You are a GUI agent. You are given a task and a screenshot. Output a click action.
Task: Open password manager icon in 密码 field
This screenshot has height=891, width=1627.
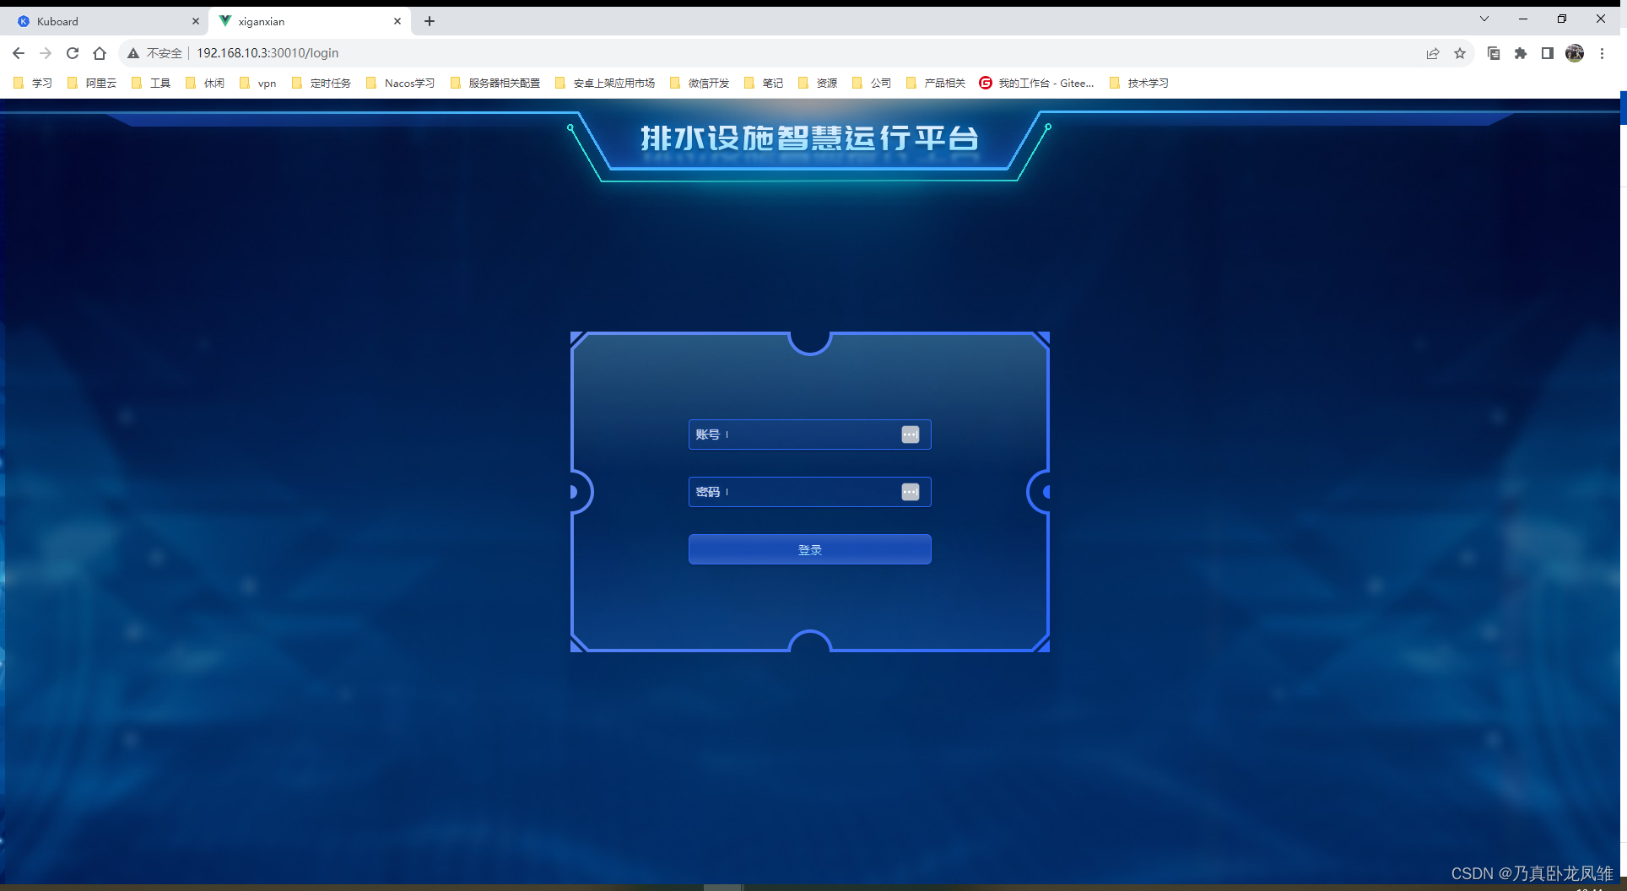click(x=910, y=492)
